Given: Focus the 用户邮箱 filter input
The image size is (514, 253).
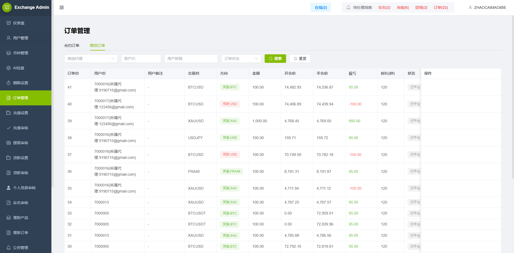Looking at the screenshot, I should coord(191,59).
